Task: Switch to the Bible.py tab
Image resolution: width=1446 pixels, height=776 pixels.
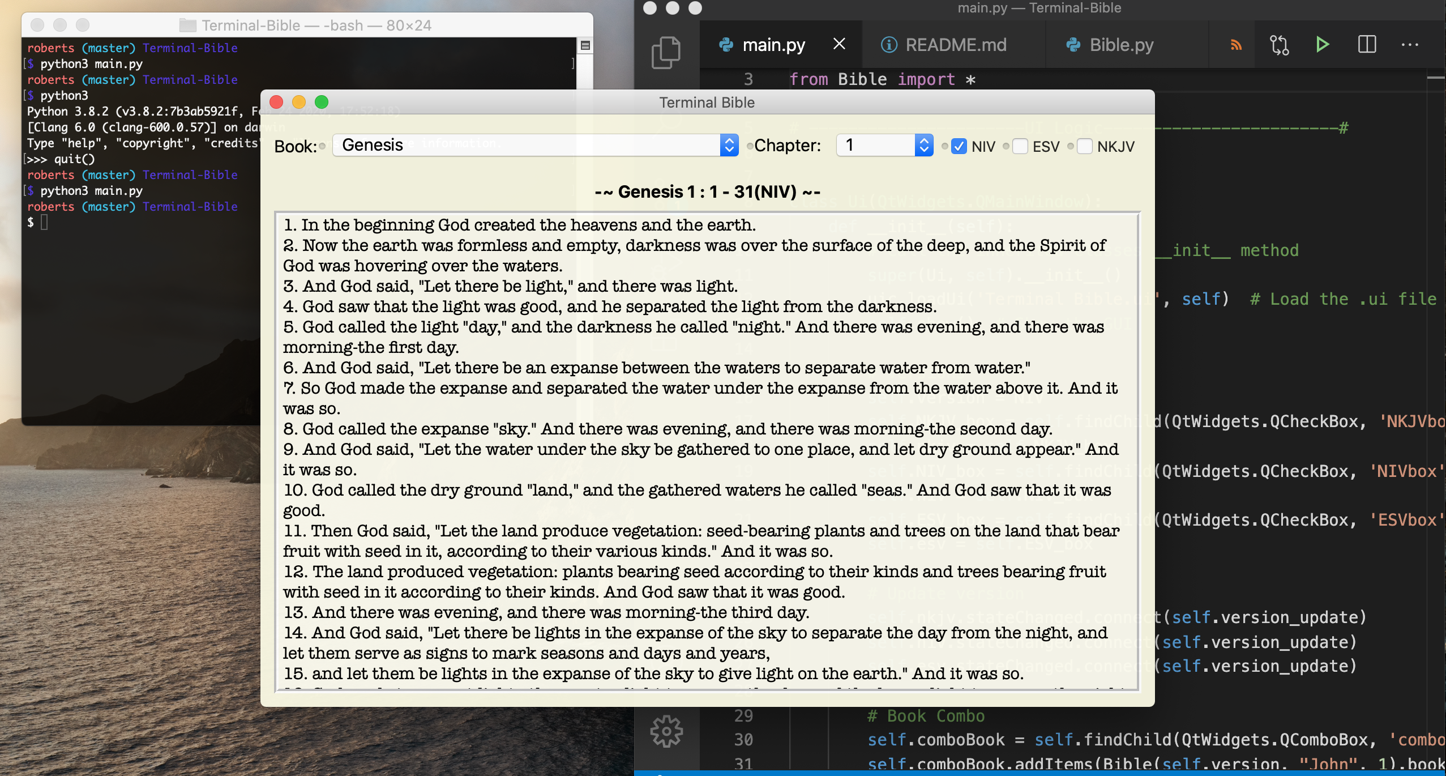Action: coord(1121,45)
